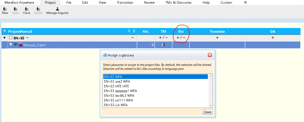Screen dimensions: 304x122
Task: Collapse the EN>ES language group
Action: [4, 38]
